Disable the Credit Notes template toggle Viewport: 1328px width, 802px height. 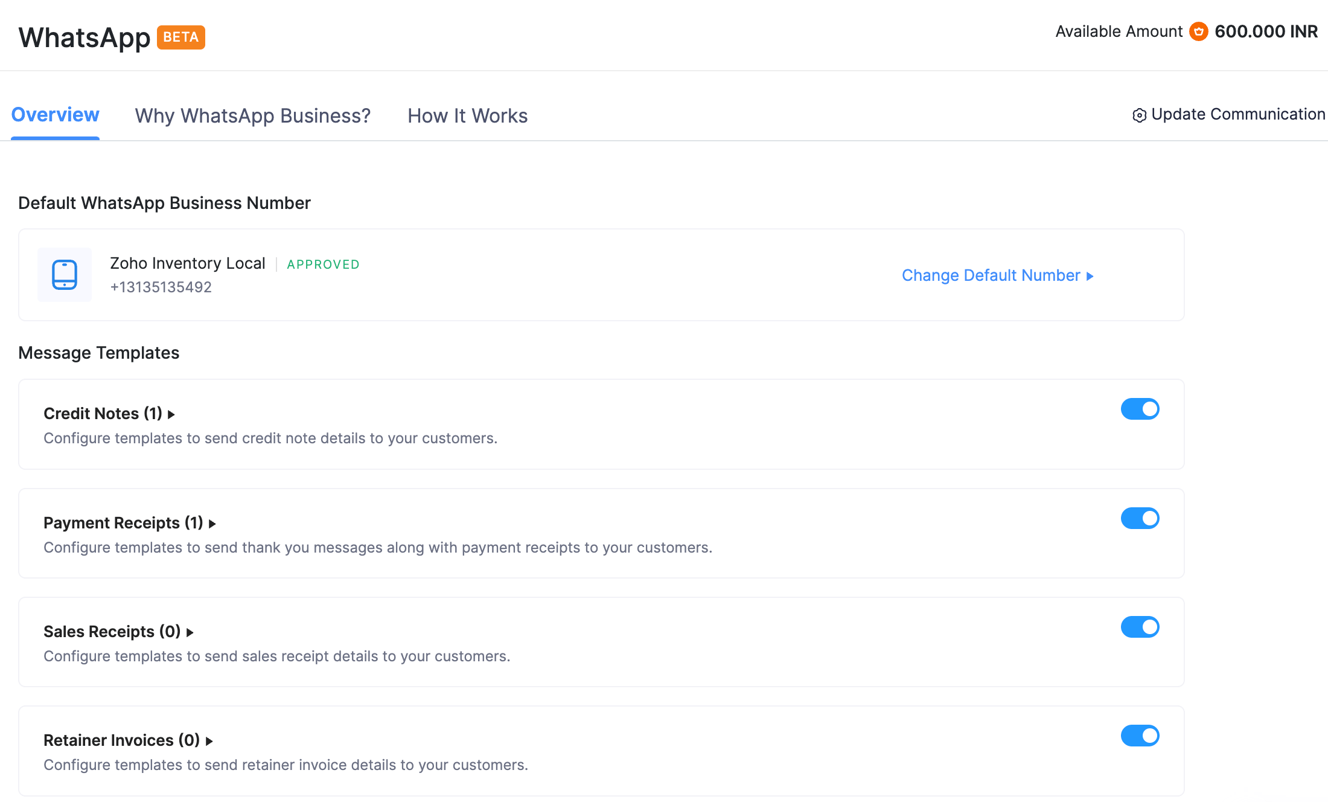point(1140,409)
